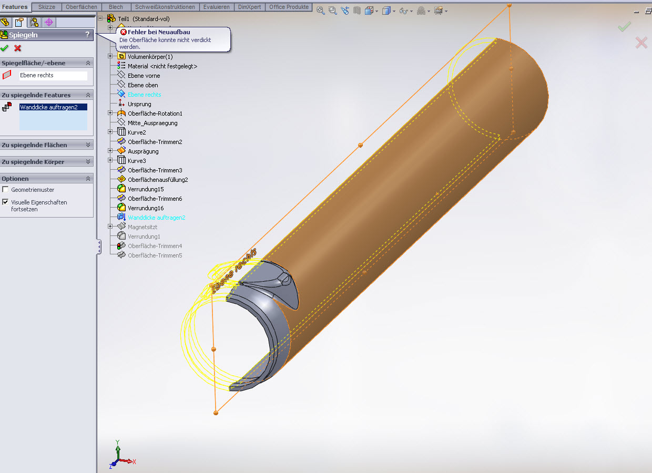The height and width of the screenshot is (473, 652).
Task: Select Oberflächenausfüllung2 in the tree
Action: coord(158,180)
